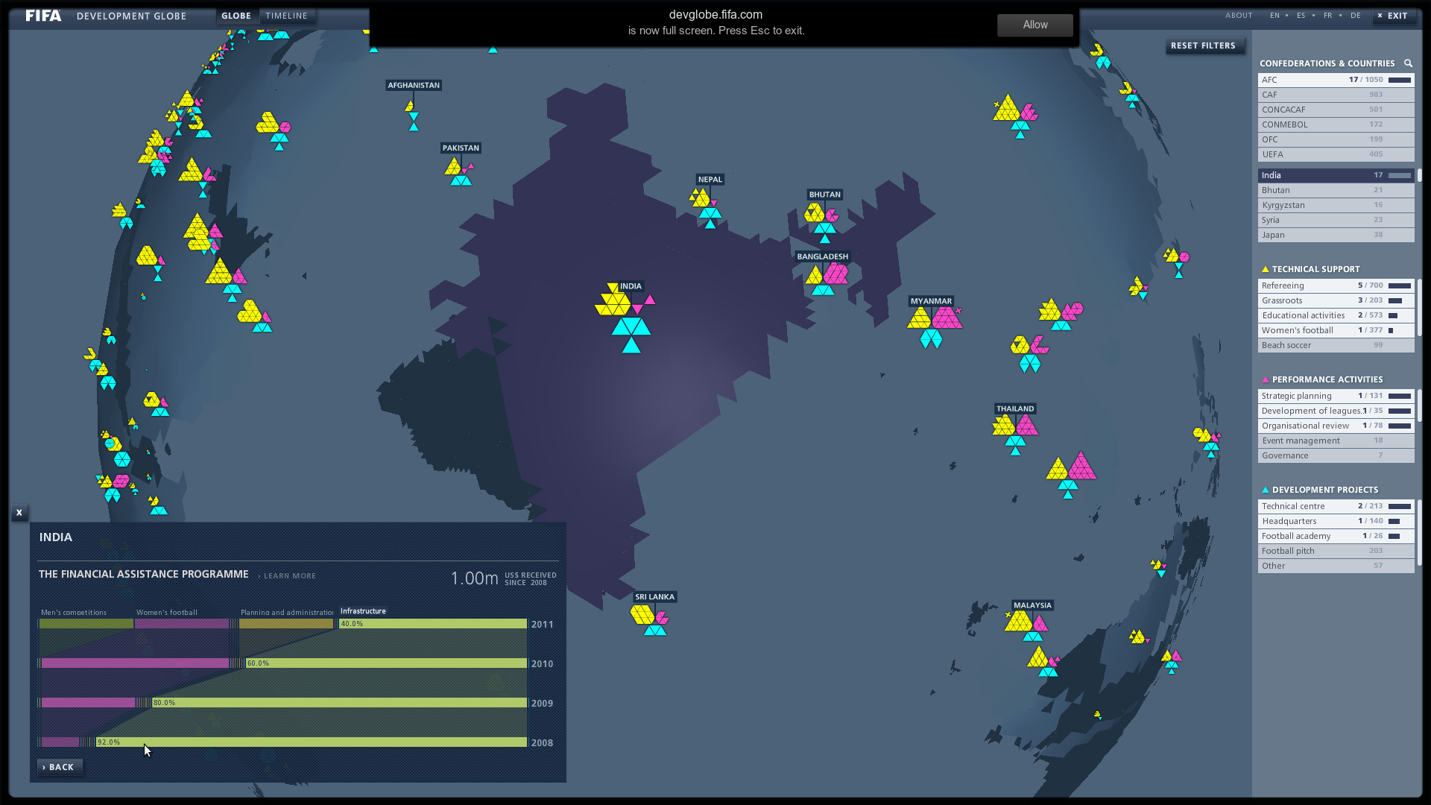Filter by Governance
This screenshot has height=805, width=1431.
point(1336,455)
